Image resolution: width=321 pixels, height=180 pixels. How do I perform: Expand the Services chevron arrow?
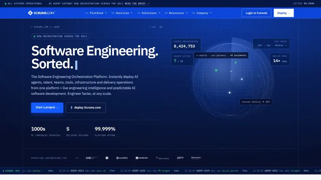coord(132,13)
